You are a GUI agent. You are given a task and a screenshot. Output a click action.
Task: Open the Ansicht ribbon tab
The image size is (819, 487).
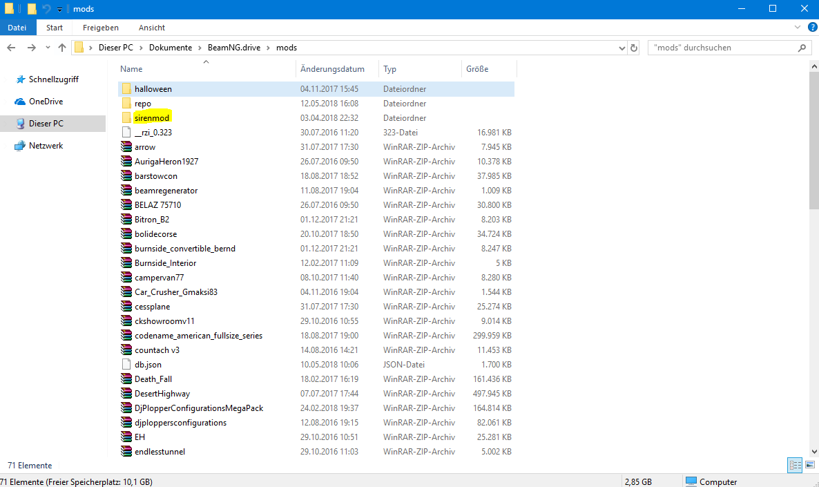pyautogui.click(x=151, y=28)
